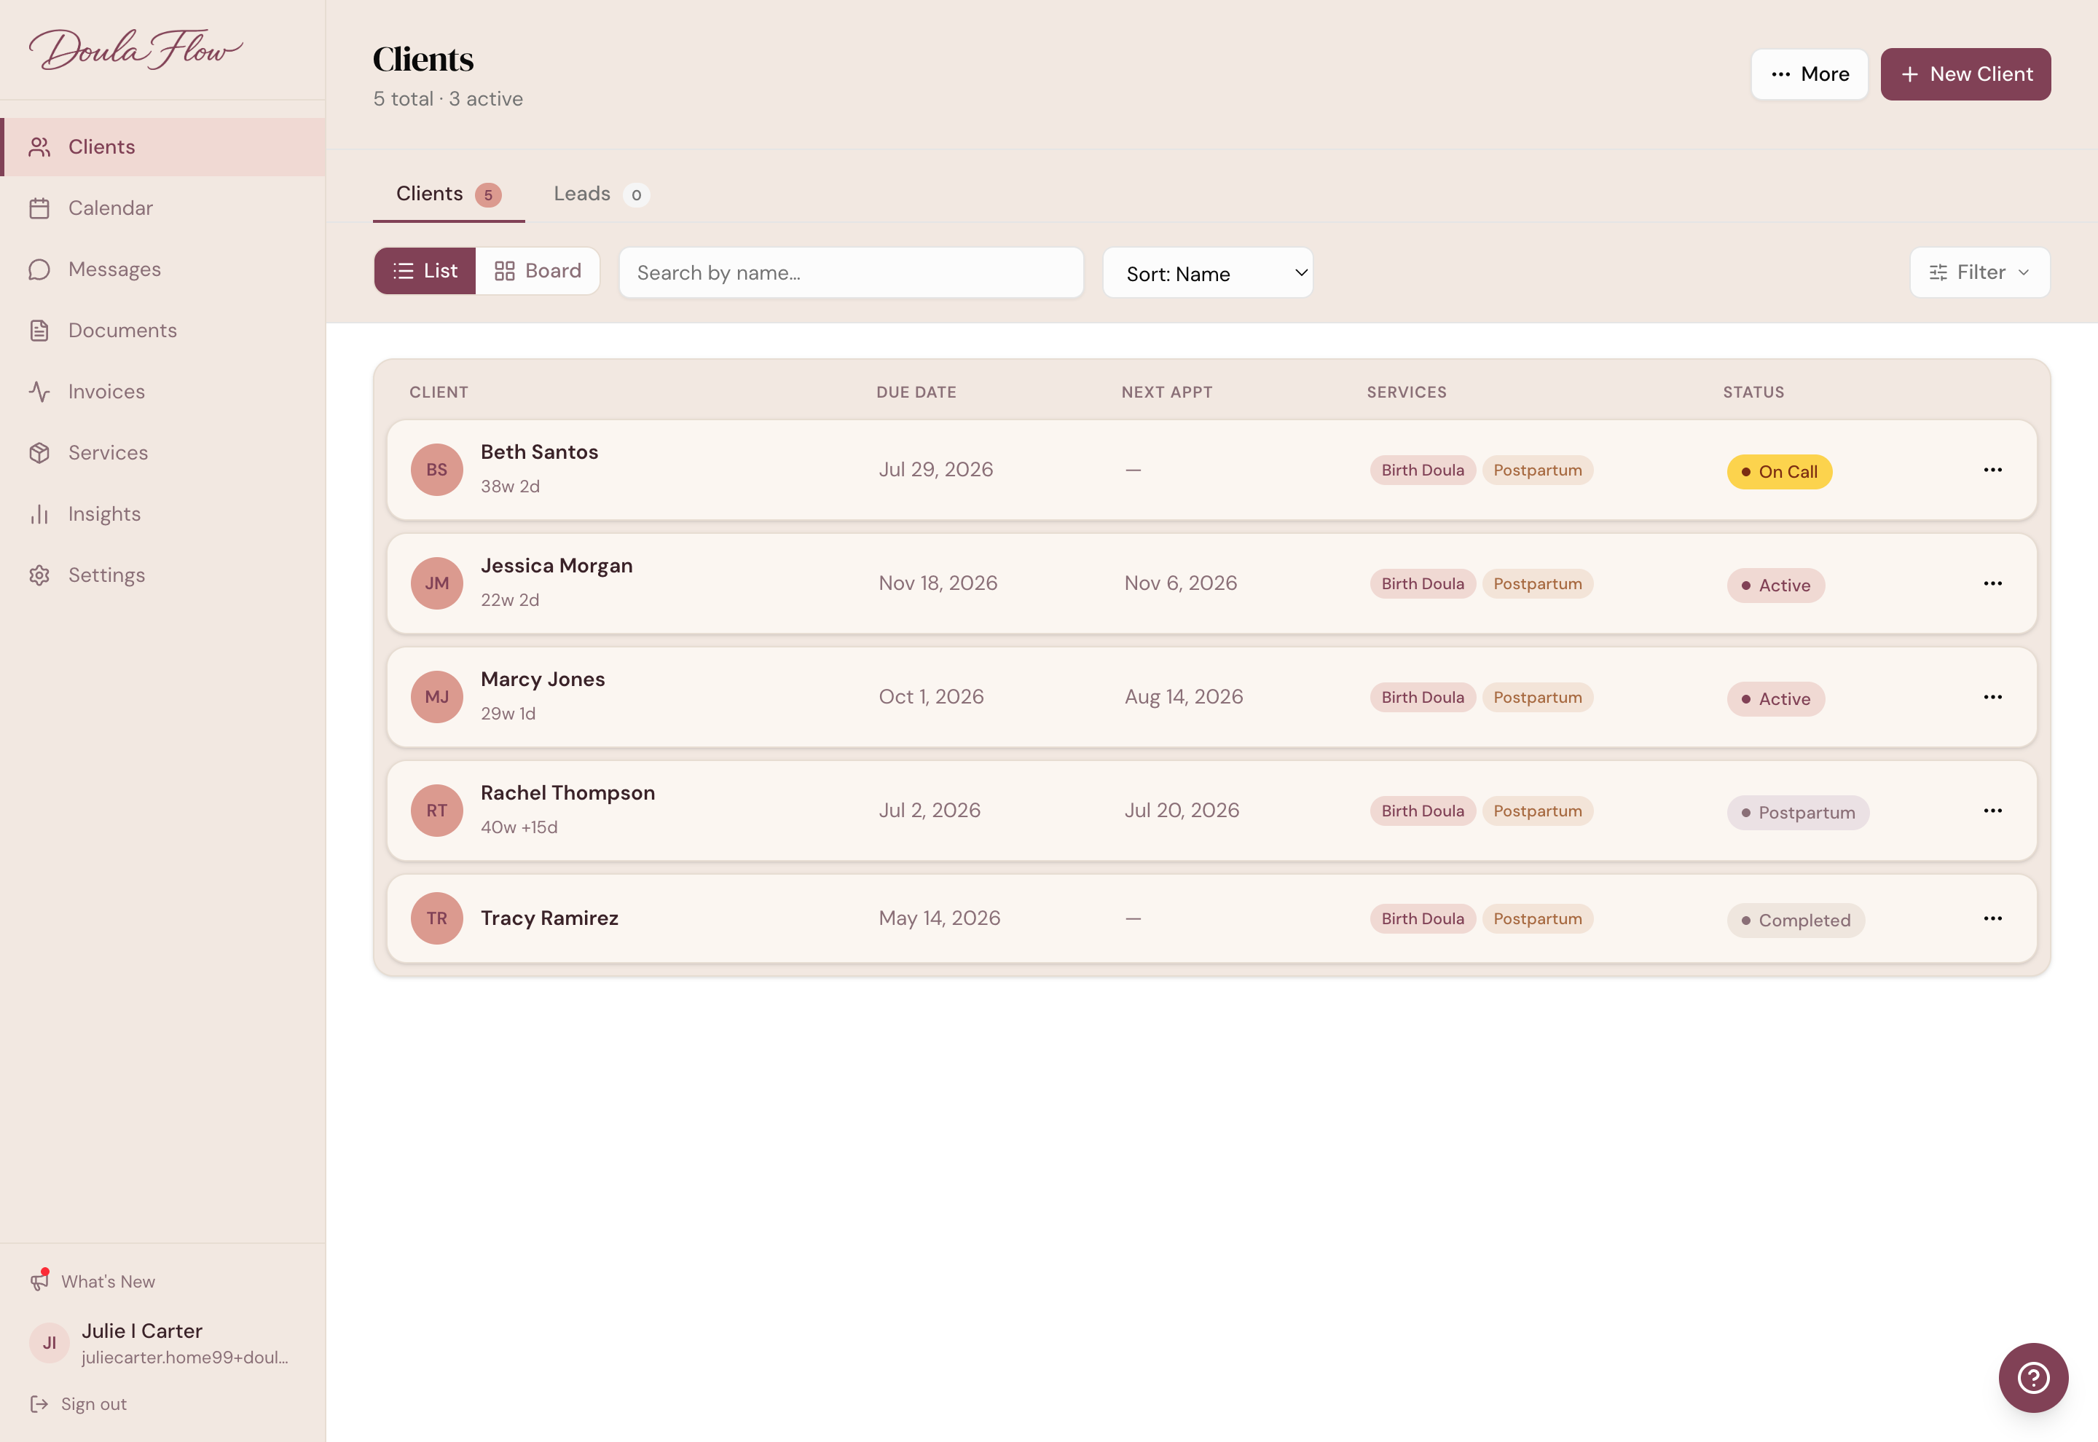The image size is (2098, 1442).
Task: Click the CLIENT column header
Action: [439, 392]
